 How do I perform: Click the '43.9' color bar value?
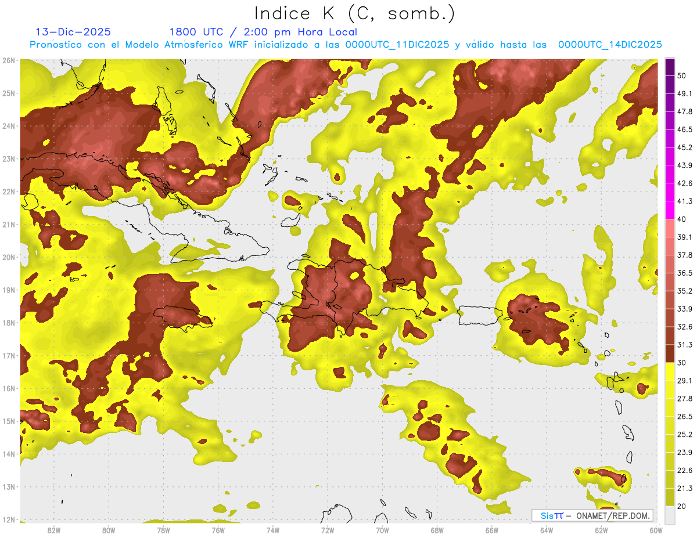pyautogui.click(x=685, y=165)
